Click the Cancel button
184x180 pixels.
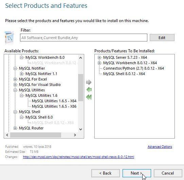click(168, 173)
